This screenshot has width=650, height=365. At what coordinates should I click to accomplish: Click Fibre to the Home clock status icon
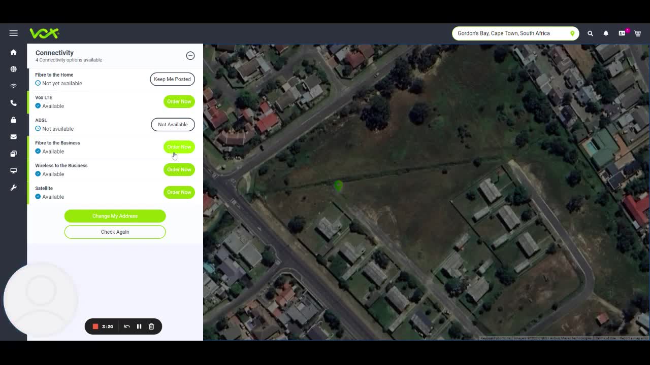(x=38, y=83)
